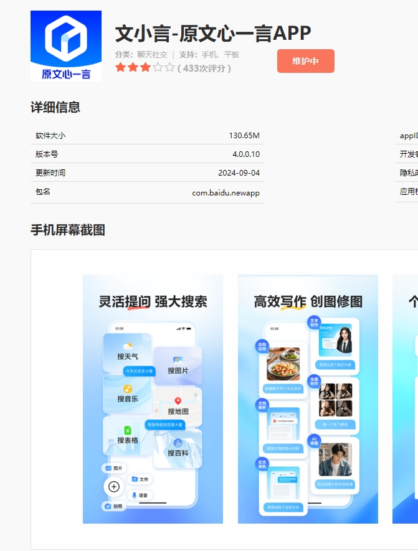Click the 搜百科 encyclopedia tile
Screen dimensions: 418x551
(x=178, y=448)
